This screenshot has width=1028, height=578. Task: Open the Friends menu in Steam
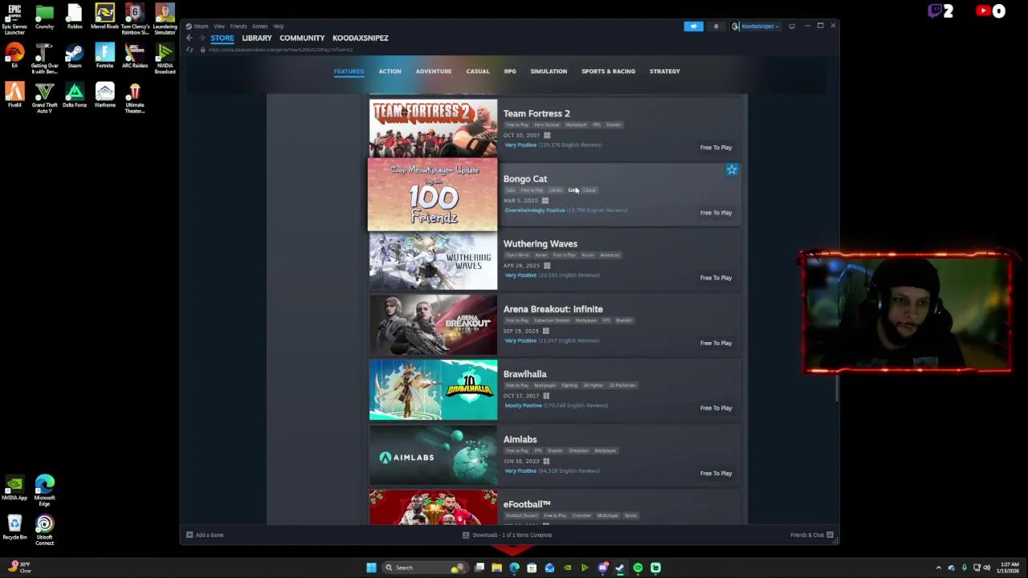tap(239, 26)
